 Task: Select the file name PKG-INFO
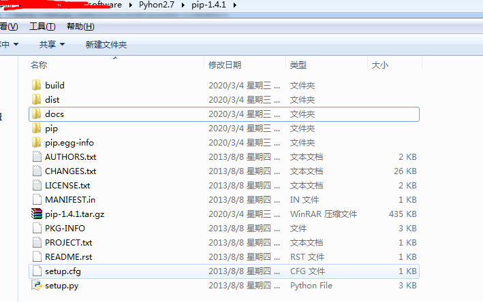(65, 229)
